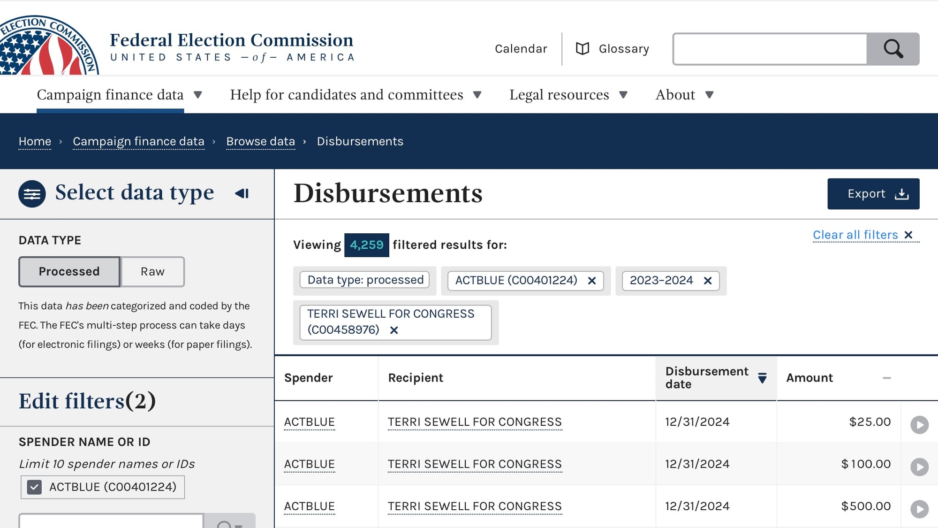Viewport: 938px width, 528px height.
Task: Open the About dropdown menu
Action: pyautogui.click(x=684, y=95)
